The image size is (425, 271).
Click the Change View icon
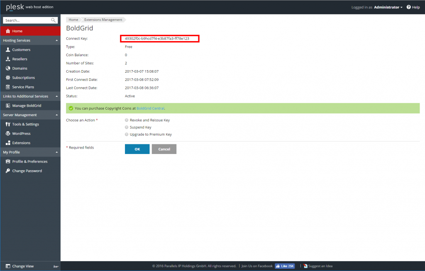[8, 266]
